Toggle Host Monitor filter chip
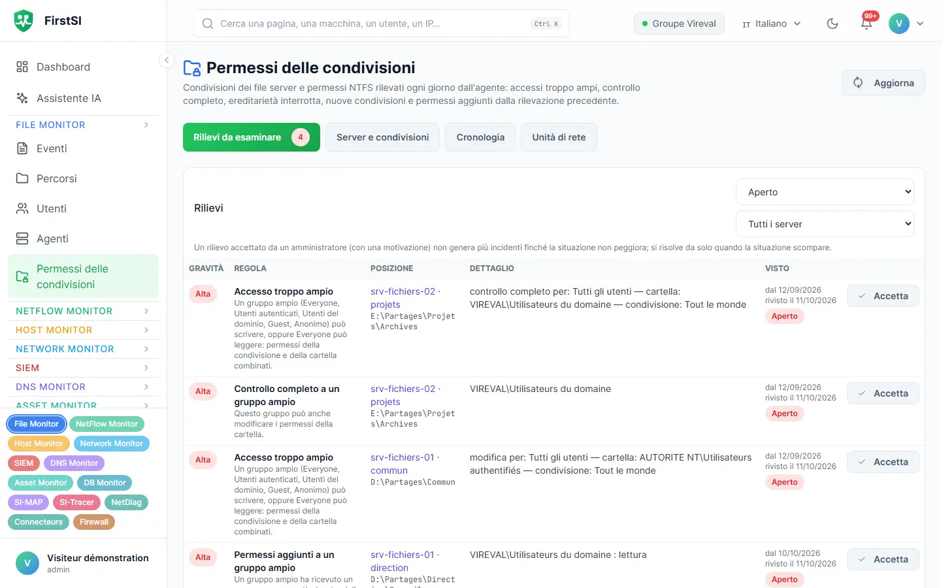The image size is (941, 588). [x=39, y=444]
